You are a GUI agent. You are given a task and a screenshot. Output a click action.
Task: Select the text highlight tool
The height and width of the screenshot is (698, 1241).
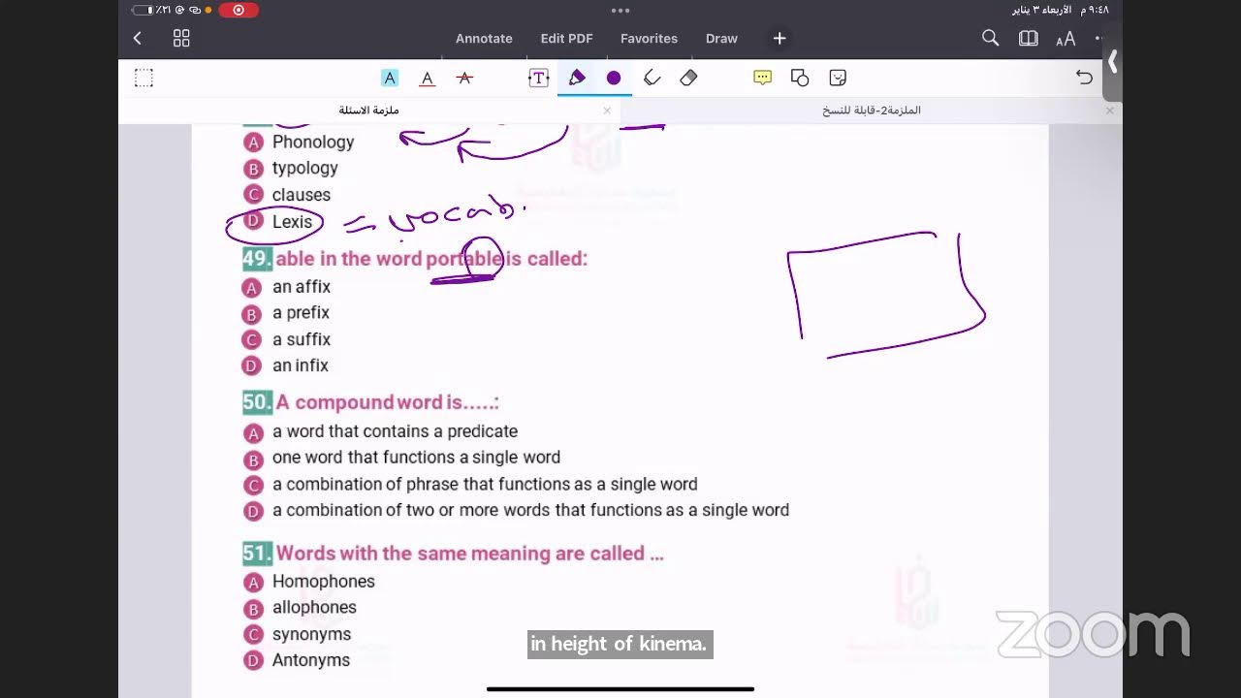(390, 79)
